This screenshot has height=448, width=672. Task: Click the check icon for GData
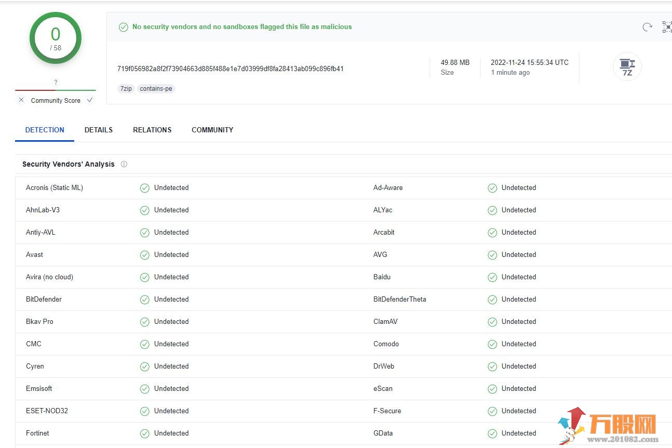pos(492,433)
